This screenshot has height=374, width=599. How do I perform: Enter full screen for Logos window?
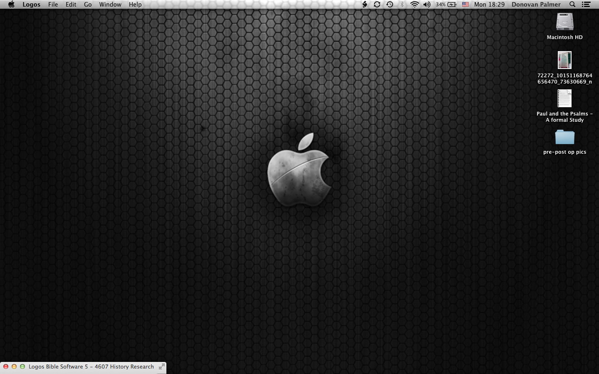[162, 367]
